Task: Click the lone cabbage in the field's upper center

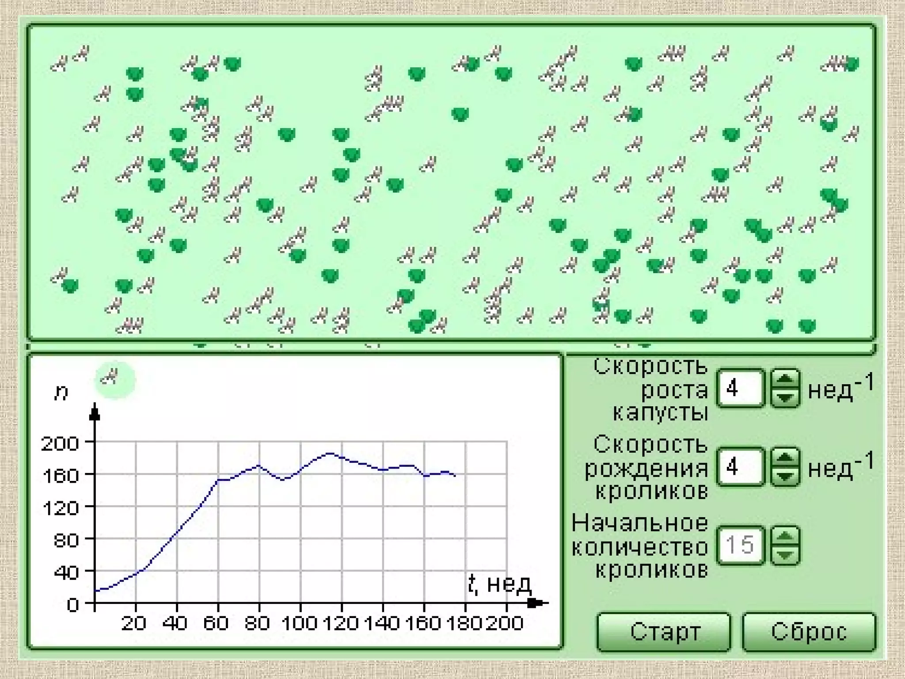Action: point(460,114)
